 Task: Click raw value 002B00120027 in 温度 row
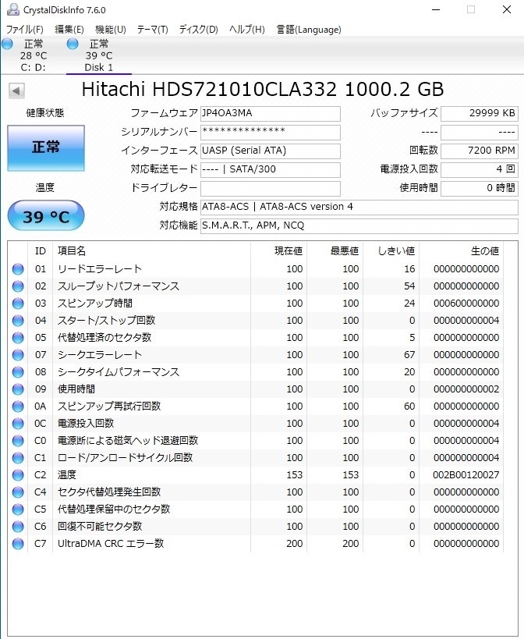point(466,475)
